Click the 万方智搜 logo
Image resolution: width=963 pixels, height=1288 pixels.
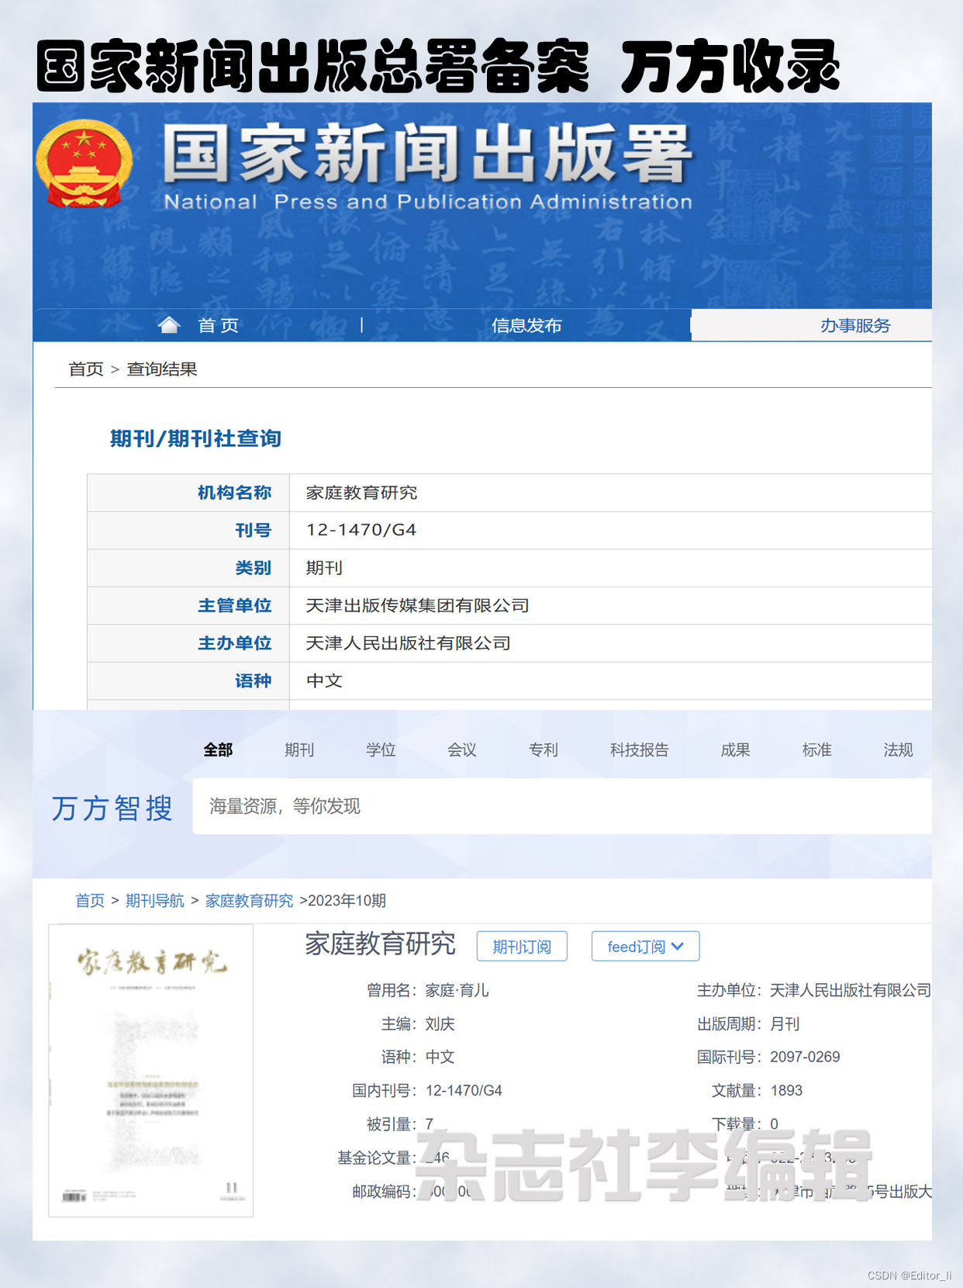click(x=112, y=808)
